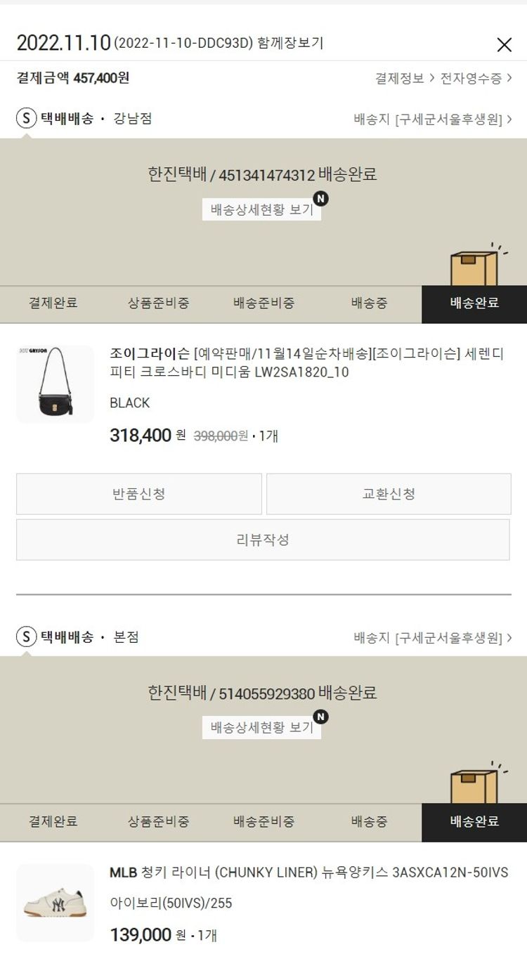The image size is (527, 966).
Task: View 배송상세현황 for tracking 514055929380
Action: 261,727
